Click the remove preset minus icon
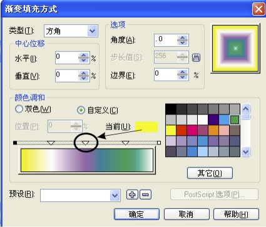Viewport: 266px width, 227px height. tap(145, 194)
